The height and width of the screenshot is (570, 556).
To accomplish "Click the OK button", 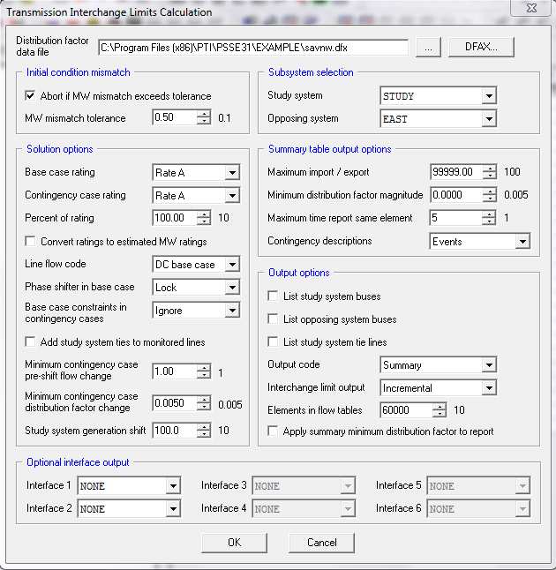I will [234, 543].
